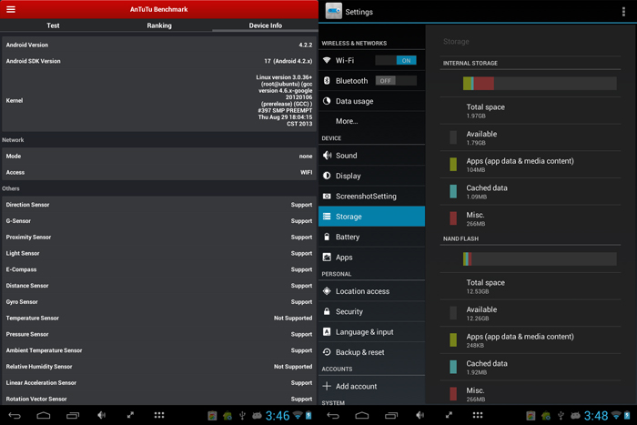Select the Device Info tab

tap(265, 25)
